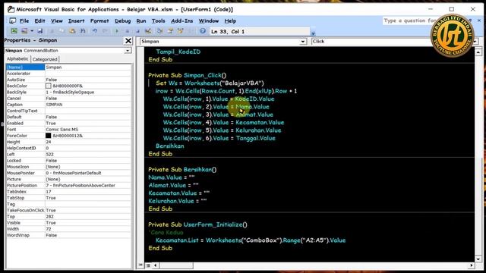Open the Click procedure dropdown

[x=475, y=42]
